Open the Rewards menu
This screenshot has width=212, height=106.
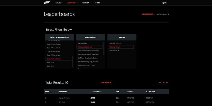tap(86, 3)
